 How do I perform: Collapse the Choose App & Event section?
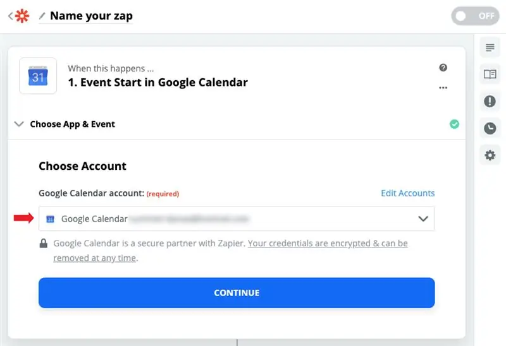(x=19, y=124)
